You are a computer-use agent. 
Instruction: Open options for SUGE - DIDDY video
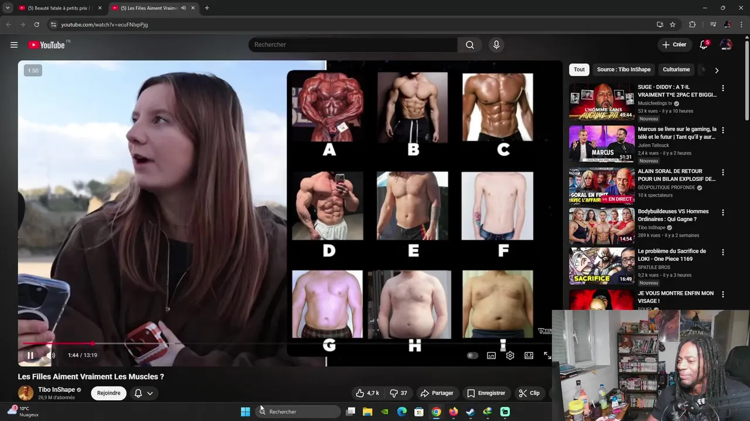[x=722, y=88]
